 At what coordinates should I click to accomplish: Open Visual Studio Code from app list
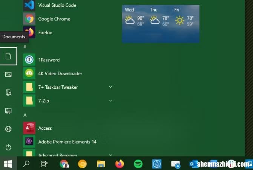tap(68, 5)
